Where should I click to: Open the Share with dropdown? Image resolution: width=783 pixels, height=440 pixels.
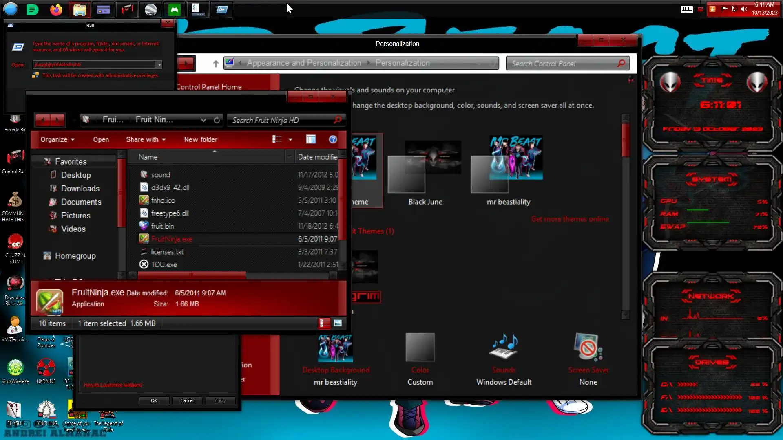(x=146, y=139)
